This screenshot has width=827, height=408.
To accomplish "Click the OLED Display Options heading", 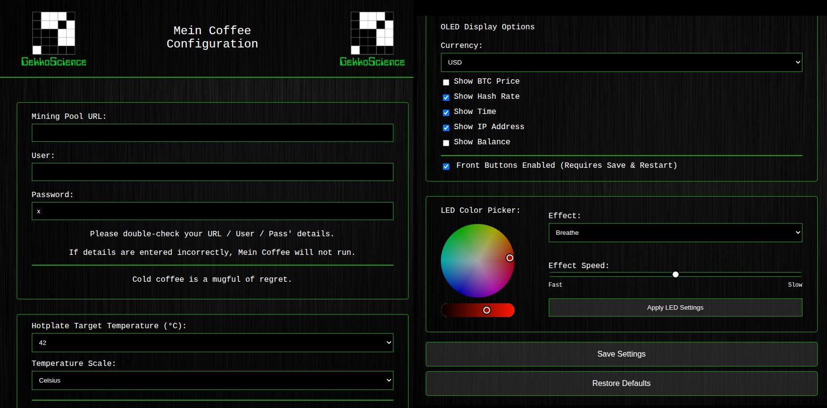I will [x=487, y=27].
